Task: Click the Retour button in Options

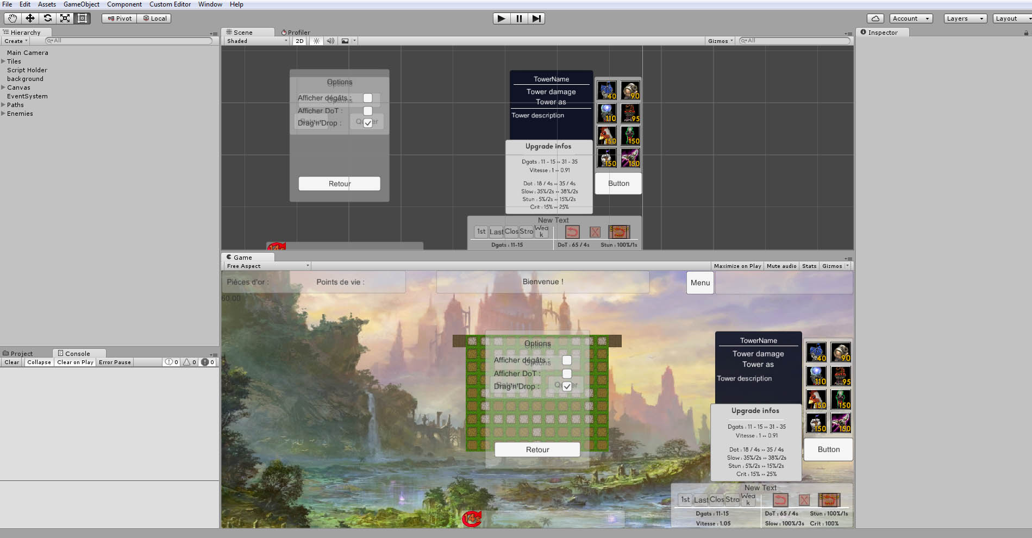Action: point(537,449)
